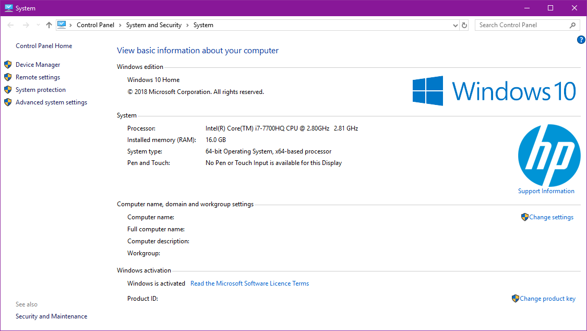587x331 pixels.
Task: Click the shield icon next to Device Manager
Action: [7, 64]
